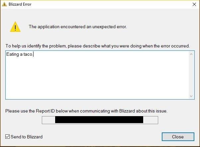Click the description box vertical scrollbar track

click(191, 75)
